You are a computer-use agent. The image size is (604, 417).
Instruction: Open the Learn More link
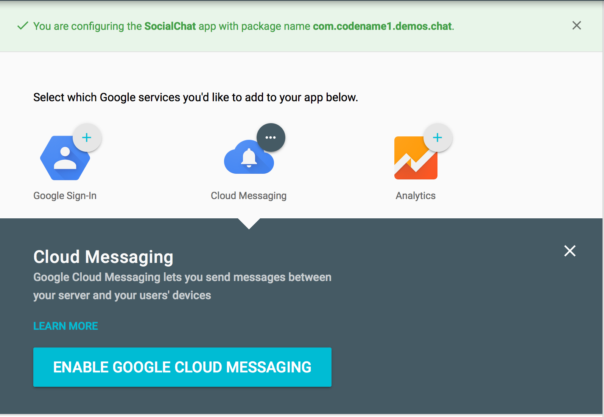coord(65,326)
